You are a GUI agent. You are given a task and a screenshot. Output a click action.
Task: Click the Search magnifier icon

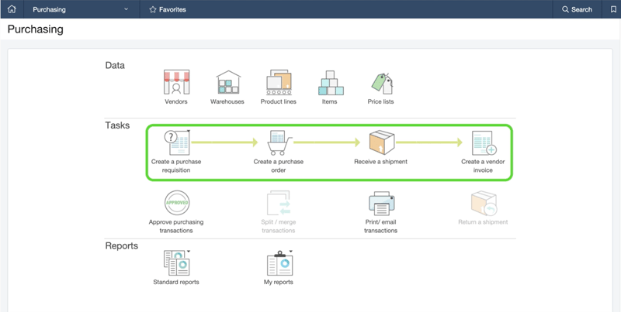coord(566,9)
